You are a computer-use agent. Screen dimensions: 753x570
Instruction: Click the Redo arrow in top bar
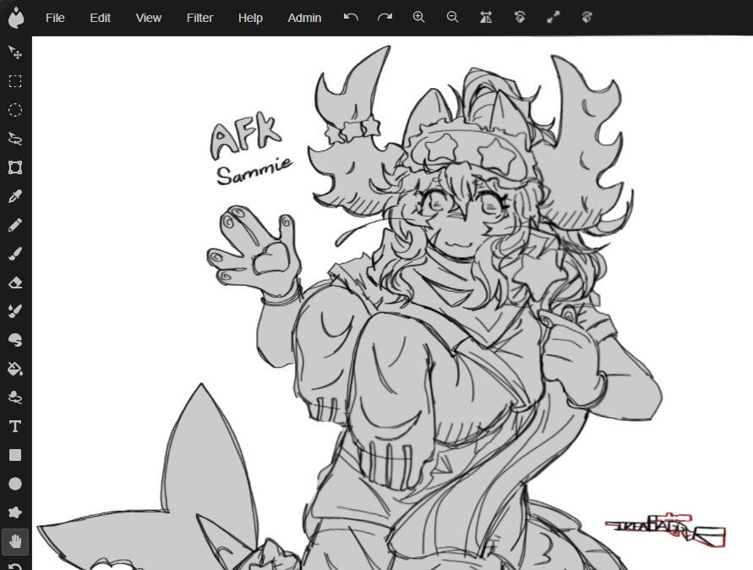[385, 17]
